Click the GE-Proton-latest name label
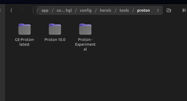Screen dimensions: 187x101 (25, 42)
